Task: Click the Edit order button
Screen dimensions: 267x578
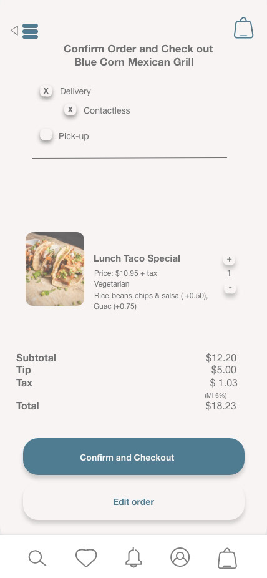Action: coord(133,502)
